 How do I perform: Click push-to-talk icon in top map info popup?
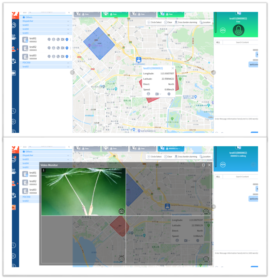click(x=148, y=94)
